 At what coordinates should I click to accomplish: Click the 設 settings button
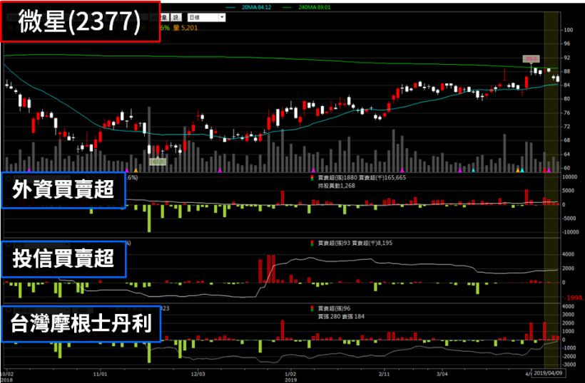pyautogui.click(x=175, y=18)
